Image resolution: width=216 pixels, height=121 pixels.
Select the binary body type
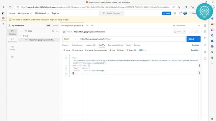click(121, 50)
